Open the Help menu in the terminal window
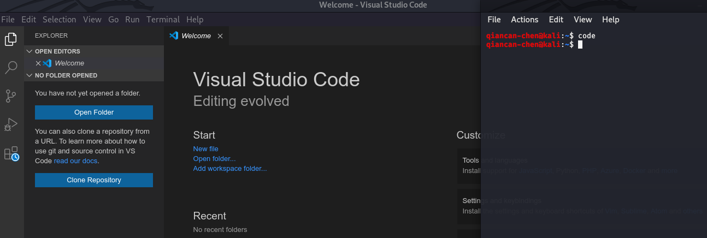 (611, 20)
